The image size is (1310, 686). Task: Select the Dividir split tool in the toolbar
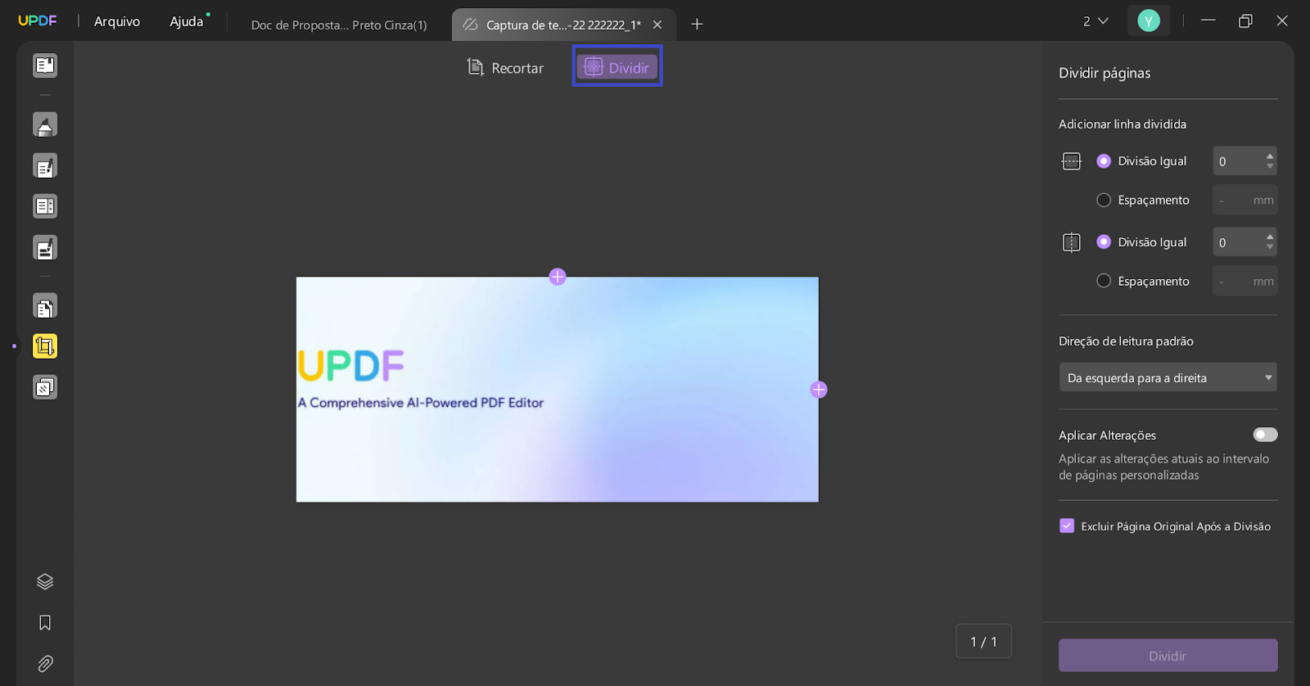point(617,67)
